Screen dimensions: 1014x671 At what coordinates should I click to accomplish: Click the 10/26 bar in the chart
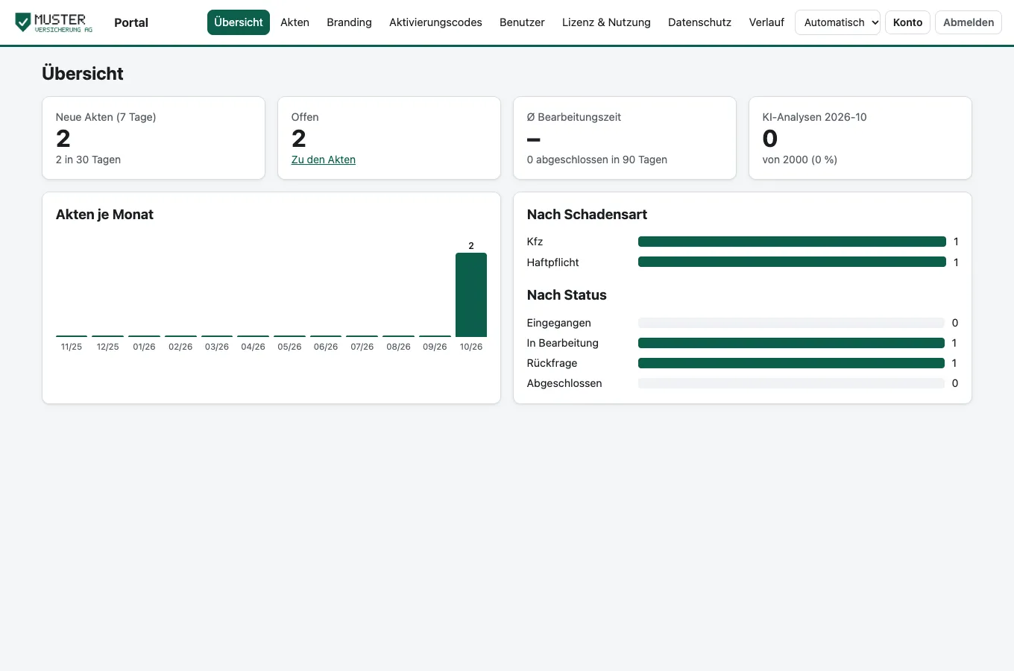click(x=471, y=294)
